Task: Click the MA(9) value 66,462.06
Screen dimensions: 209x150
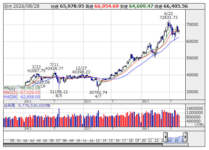Action: [x=30, y=88]
